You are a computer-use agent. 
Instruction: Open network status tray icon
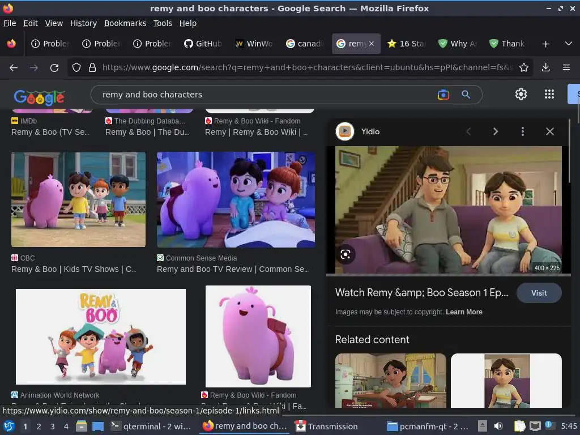[x=535, y=426]
